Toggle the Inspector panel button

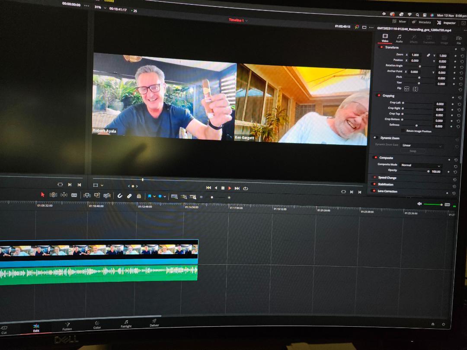tap(446, 22)
